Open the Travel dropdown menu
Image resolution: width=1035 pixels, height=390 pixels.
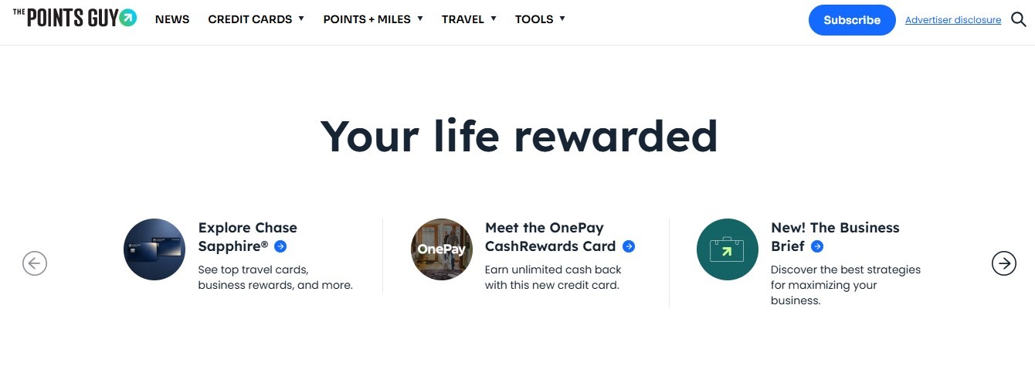[x=469, y=19]
